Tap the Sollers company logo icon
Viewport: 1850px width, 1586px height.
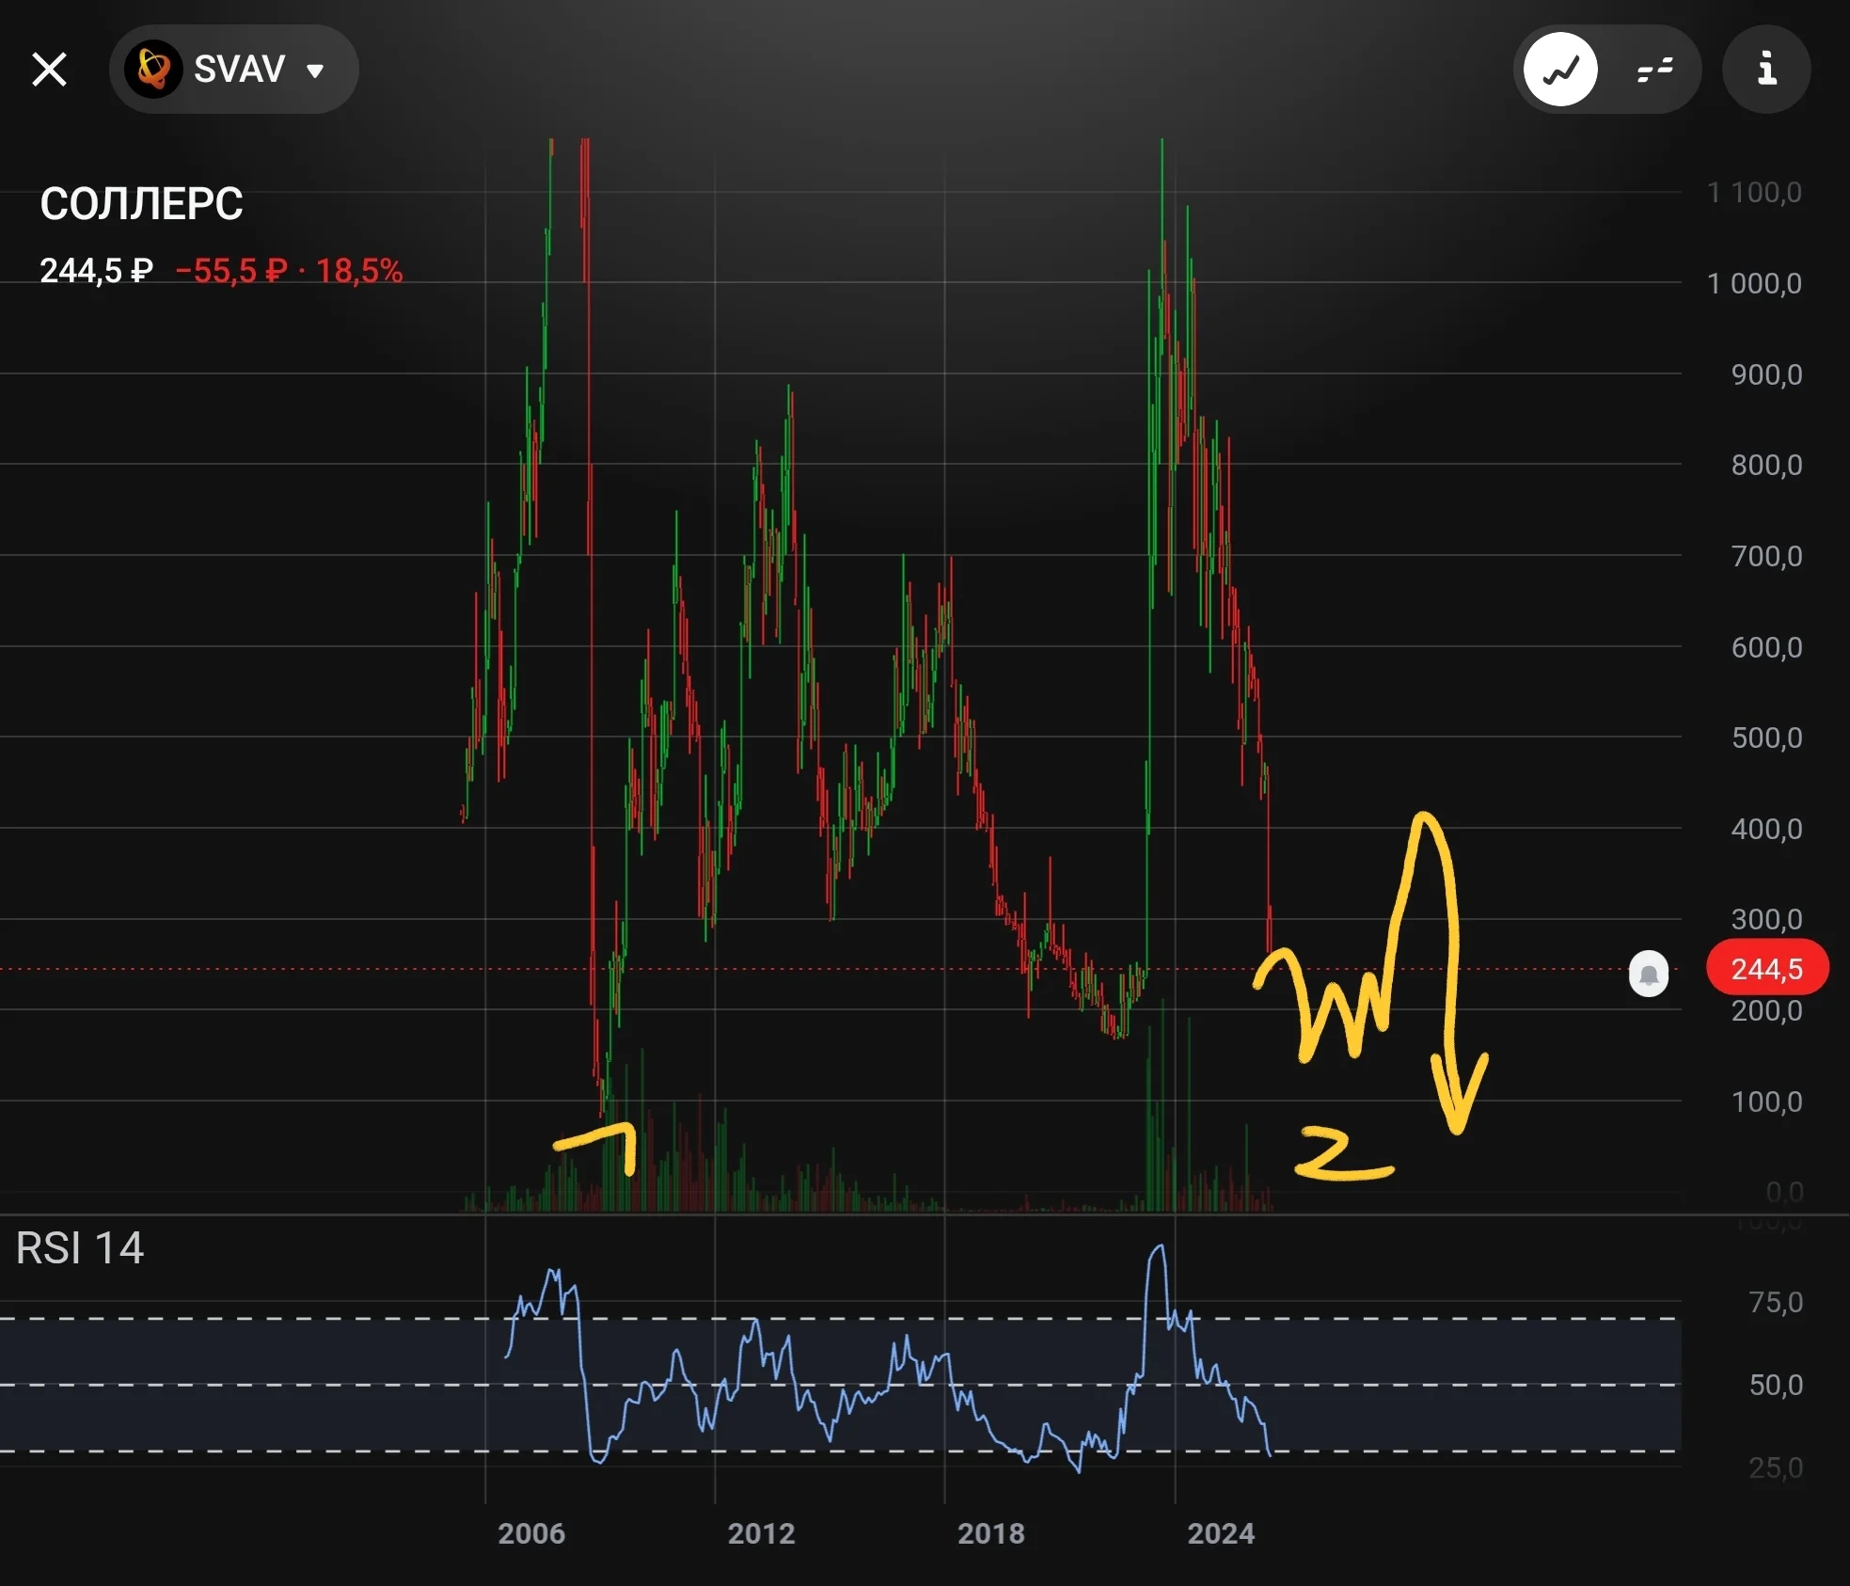click(153, 70)
